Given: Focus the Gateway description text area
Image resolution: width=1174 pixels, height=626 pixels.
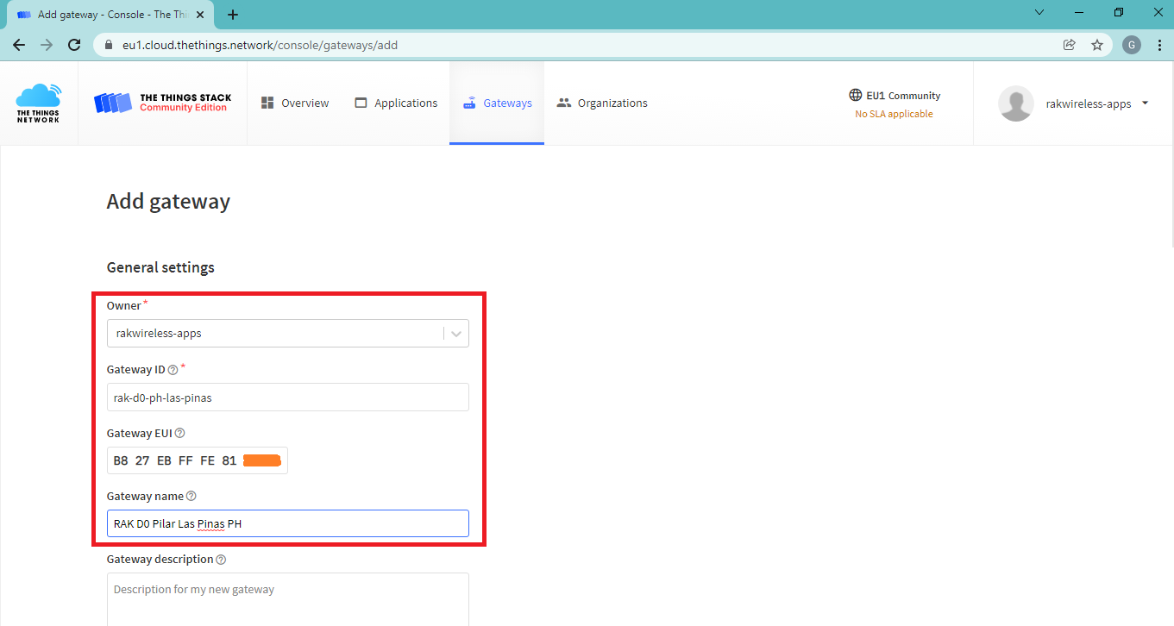Looking at the screenshot, I should click(287, 599).
